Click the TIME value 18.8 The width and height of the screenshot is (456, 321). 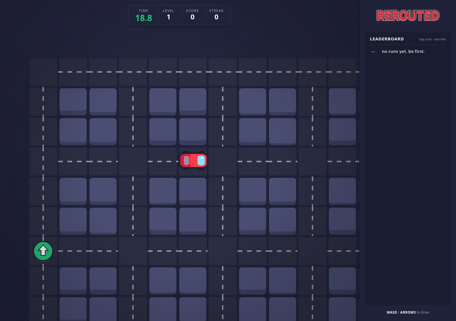(x=144, y=18)
